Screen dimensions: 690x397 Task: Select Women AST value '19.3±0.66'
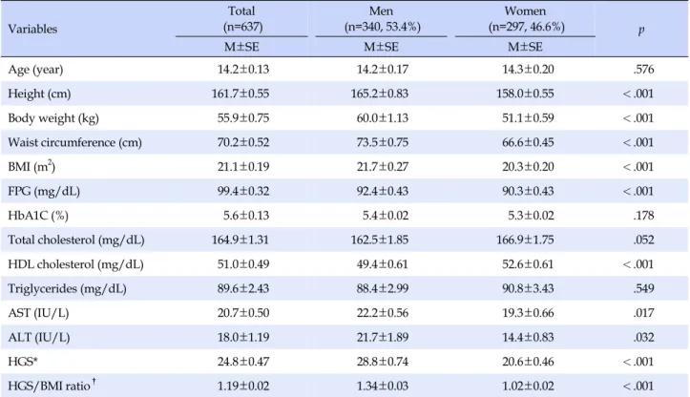[528, 313]
